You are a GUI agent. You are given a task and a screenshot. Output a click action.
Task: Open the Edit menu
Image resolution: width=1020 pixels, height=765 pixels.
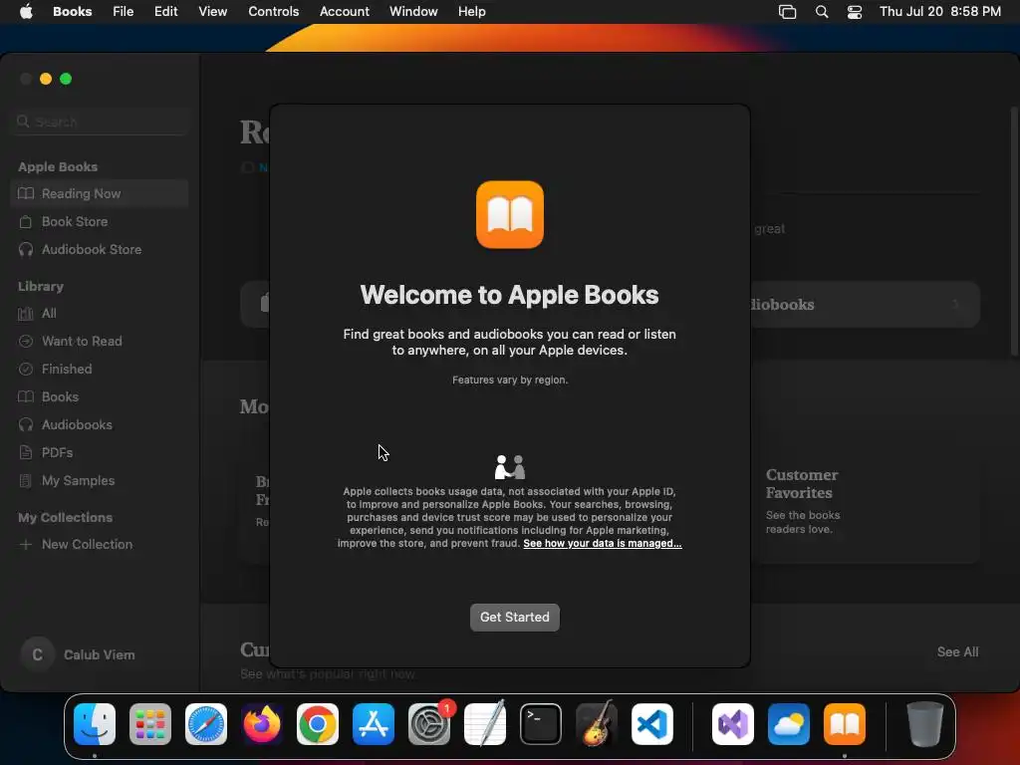[166, 12]
